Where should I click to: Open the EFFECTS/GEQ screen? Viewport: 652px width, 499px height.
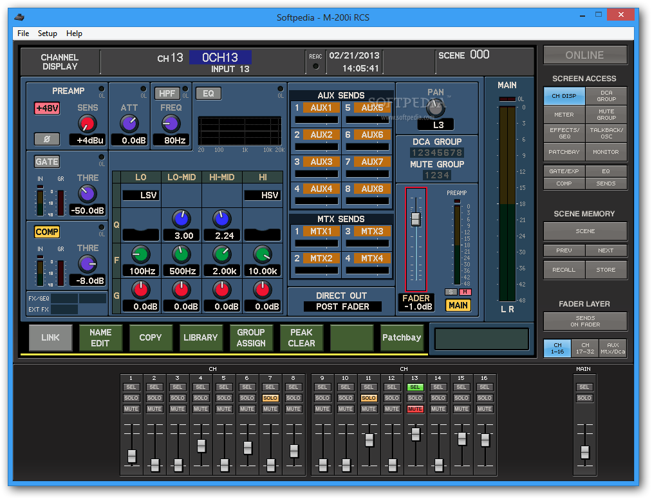564,133
